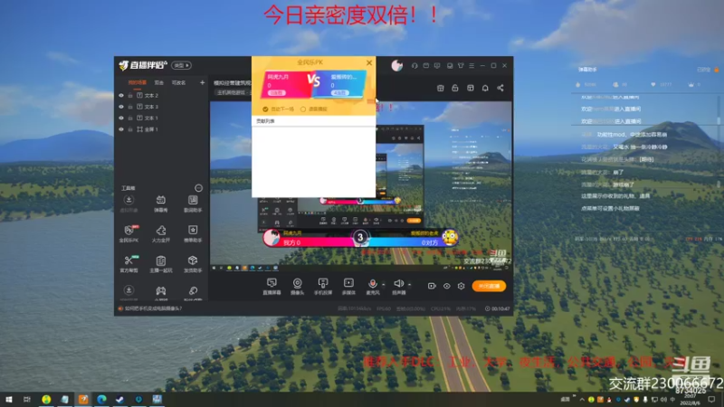Lock the 全屏 1 source
This screenshot has height=407, width=724.
130,129
